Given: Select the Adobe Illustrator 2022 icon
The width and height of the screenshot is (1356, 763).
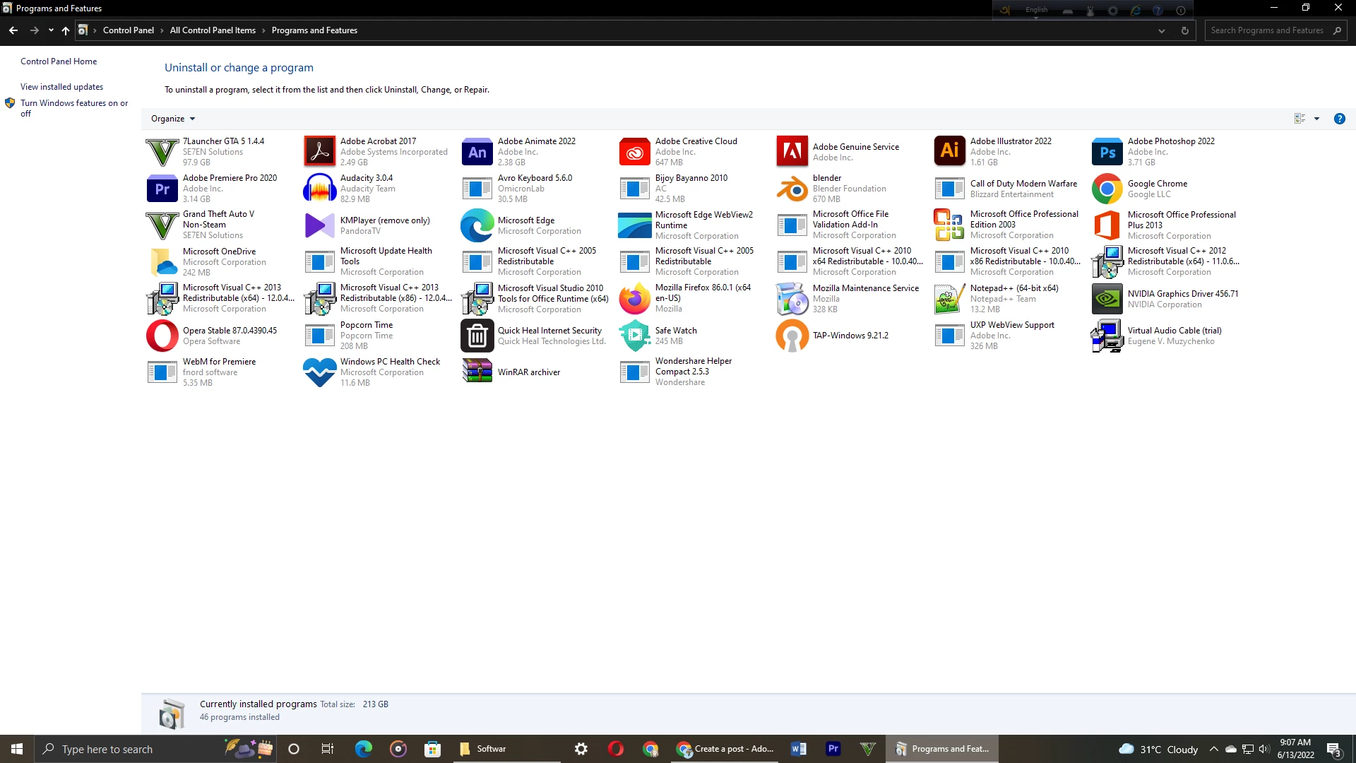Looking at the screenshot, I should pos(949,152).
